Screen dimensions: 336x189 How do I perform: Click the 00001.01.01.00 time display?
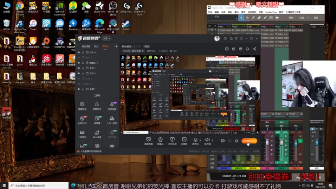point(234,176)
